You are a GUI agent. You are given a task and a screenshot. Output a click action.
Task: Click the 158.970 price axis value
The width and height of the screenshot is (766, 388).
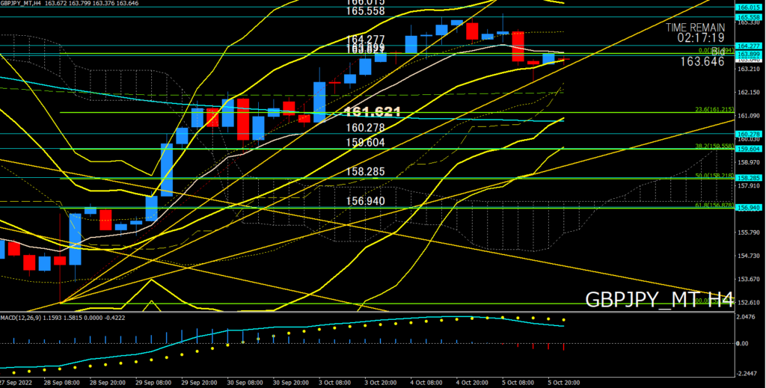(x=748, y=162)
